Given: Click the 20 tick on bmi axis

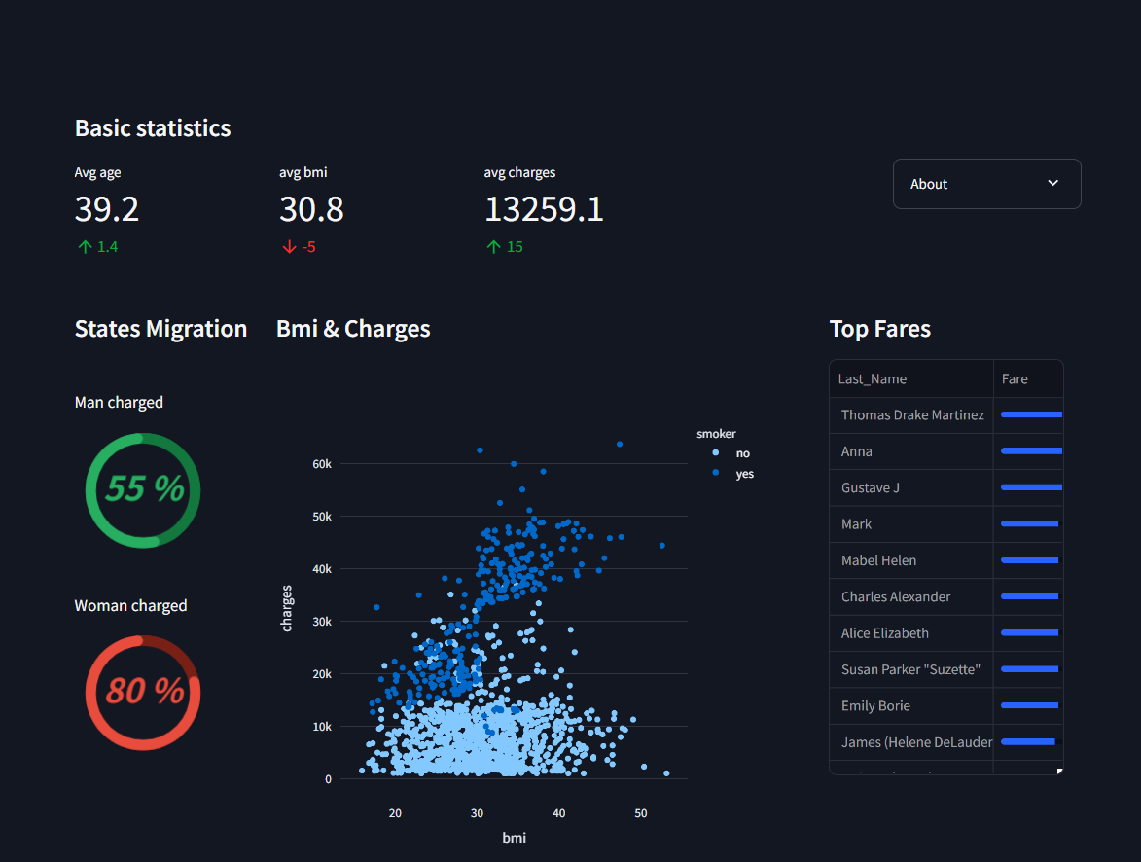Looking at the screenshot, I should (395, 813).
